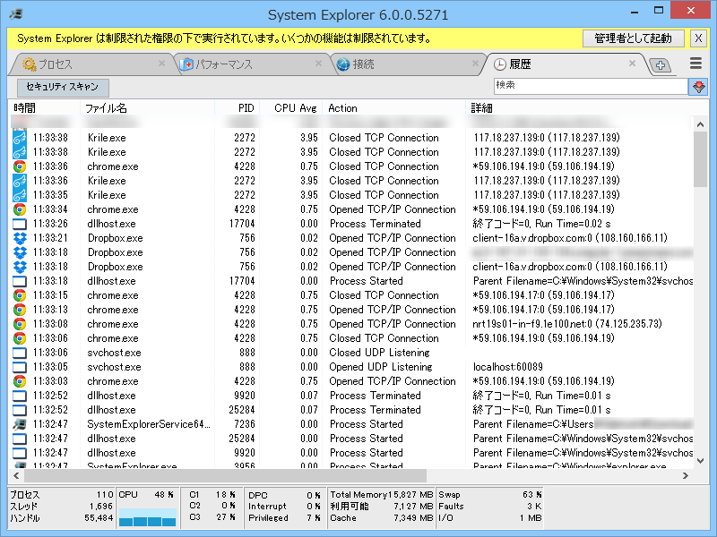Select the SystemExplorerService64... file name

pos(149,424)
